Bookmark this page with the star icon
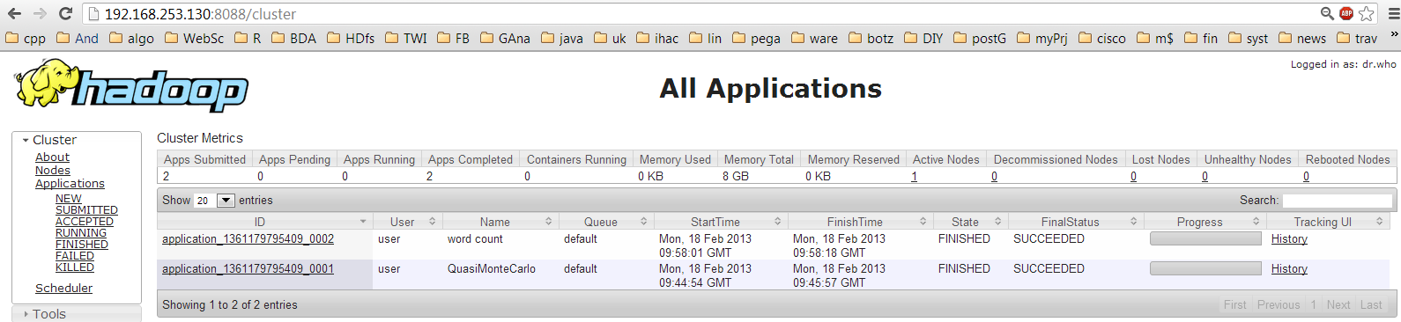 click(x=1367, y=13)
